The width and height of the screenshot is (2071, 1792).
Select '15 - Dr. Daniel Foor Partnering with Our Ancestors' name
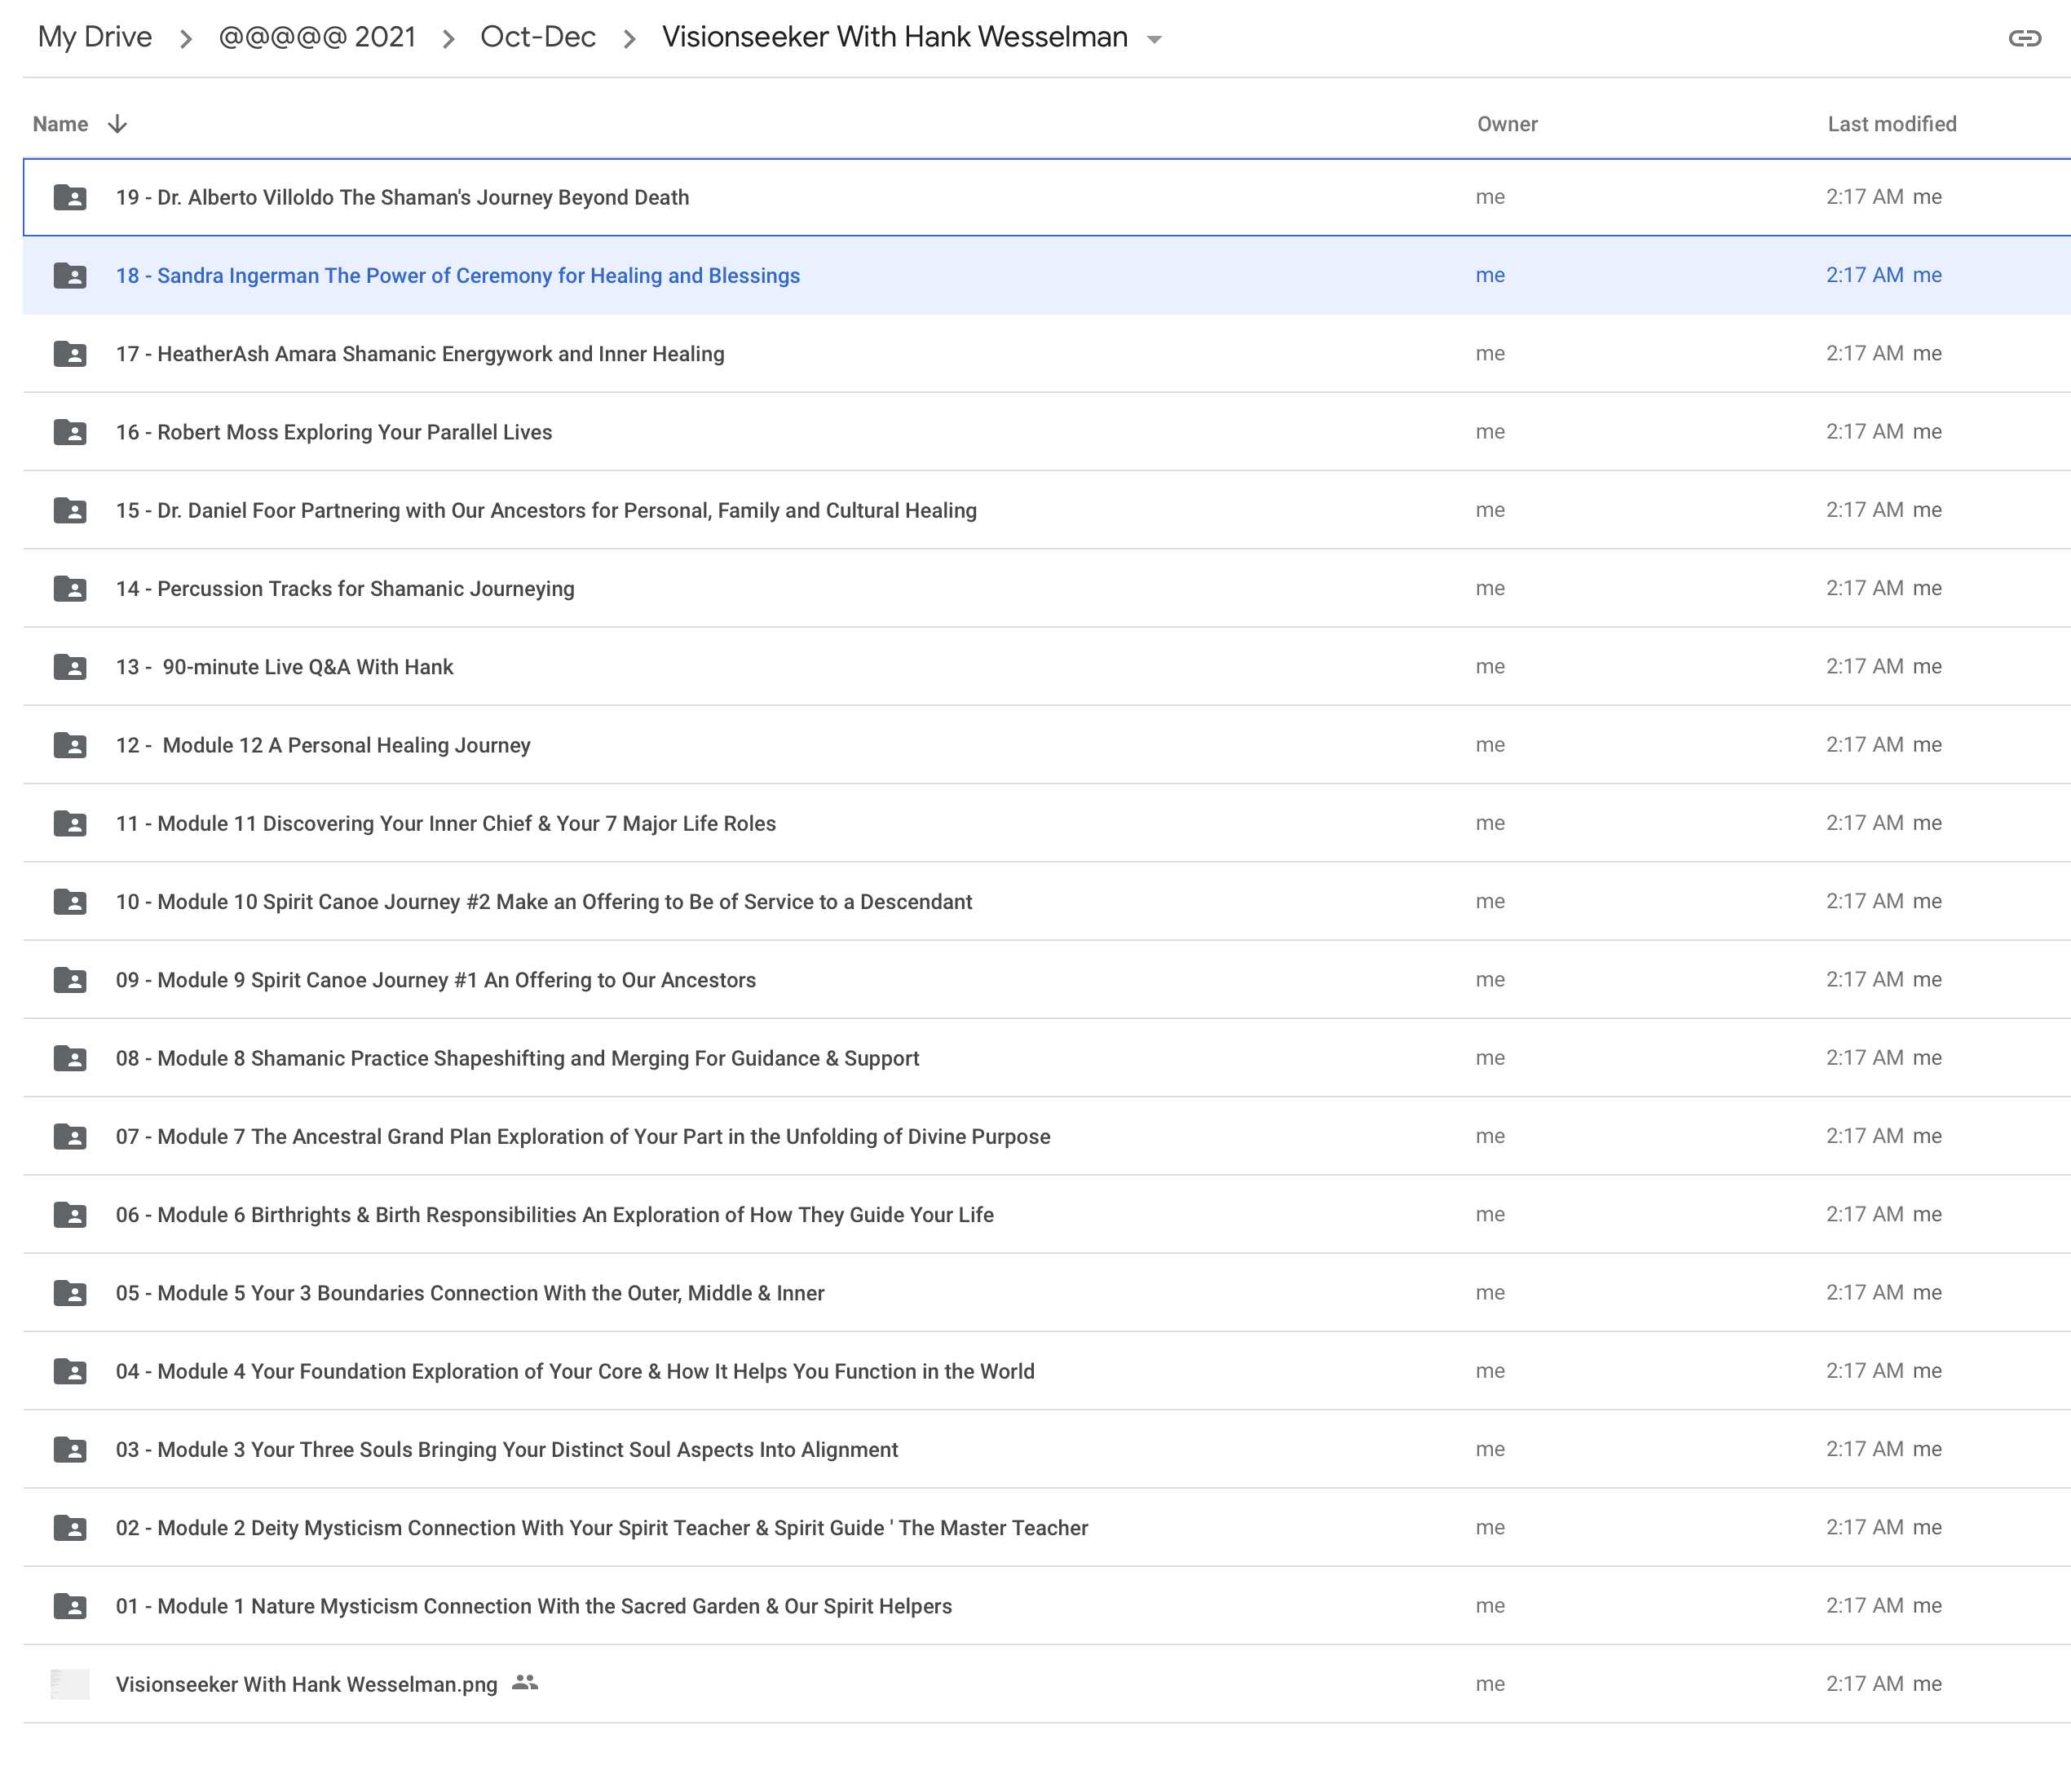(x=546, y=510)
